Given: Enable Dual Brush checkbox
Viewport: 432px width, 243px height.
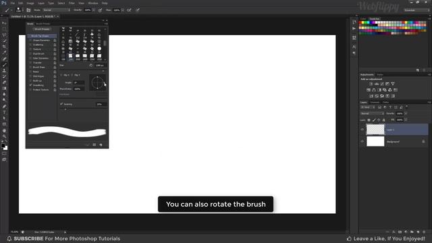Looking at the screenshot, I should point(30,54).
